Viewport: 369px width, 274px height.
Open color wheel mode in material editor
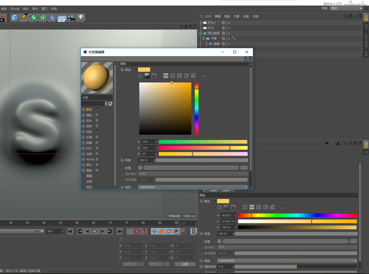click(x=140, y=76)
